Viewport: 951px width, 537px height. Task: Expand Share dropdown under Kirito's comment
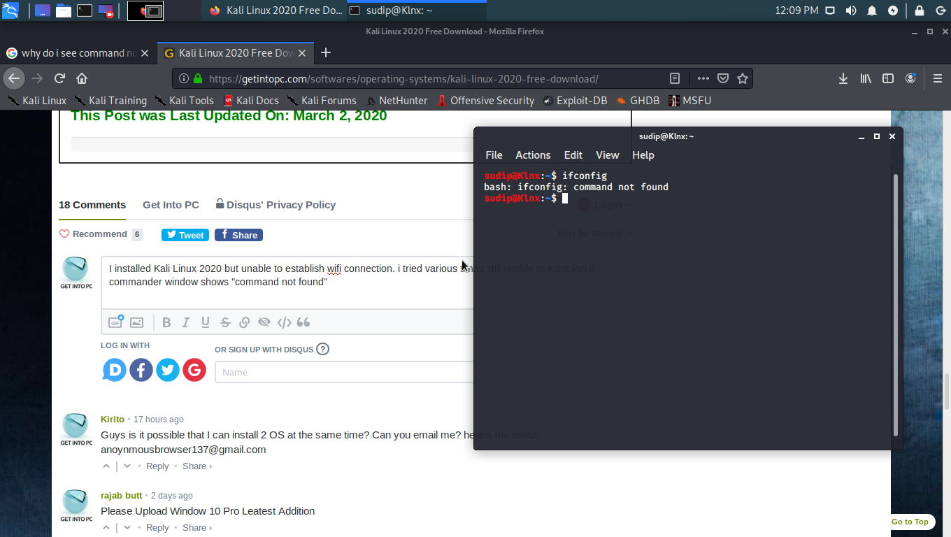click(x=197, y=466)
